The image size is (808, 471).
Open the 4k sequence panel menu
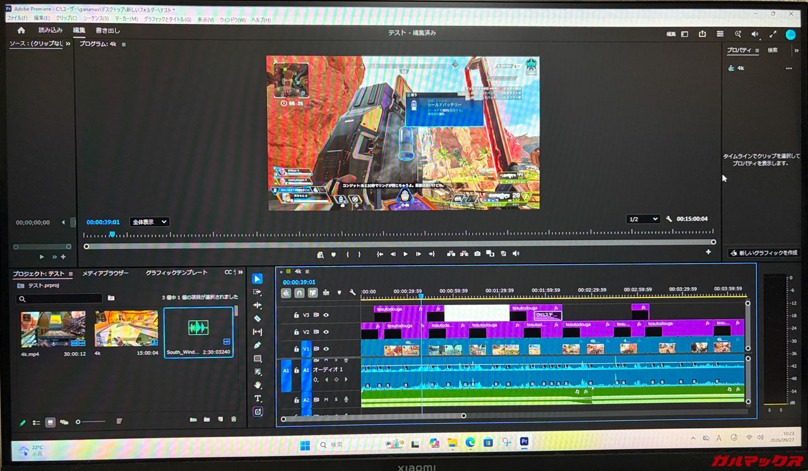pyautogui.click(x=307, y=271)
